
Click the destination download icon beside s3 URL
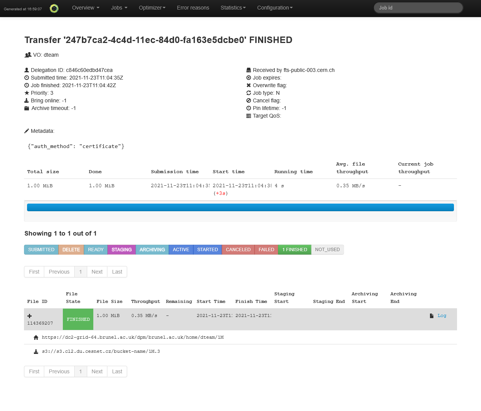pos(36,352)
